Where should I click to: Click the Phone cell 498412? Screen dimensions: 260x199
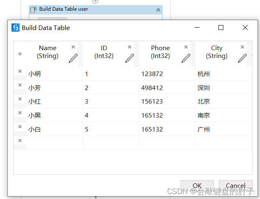167,88
